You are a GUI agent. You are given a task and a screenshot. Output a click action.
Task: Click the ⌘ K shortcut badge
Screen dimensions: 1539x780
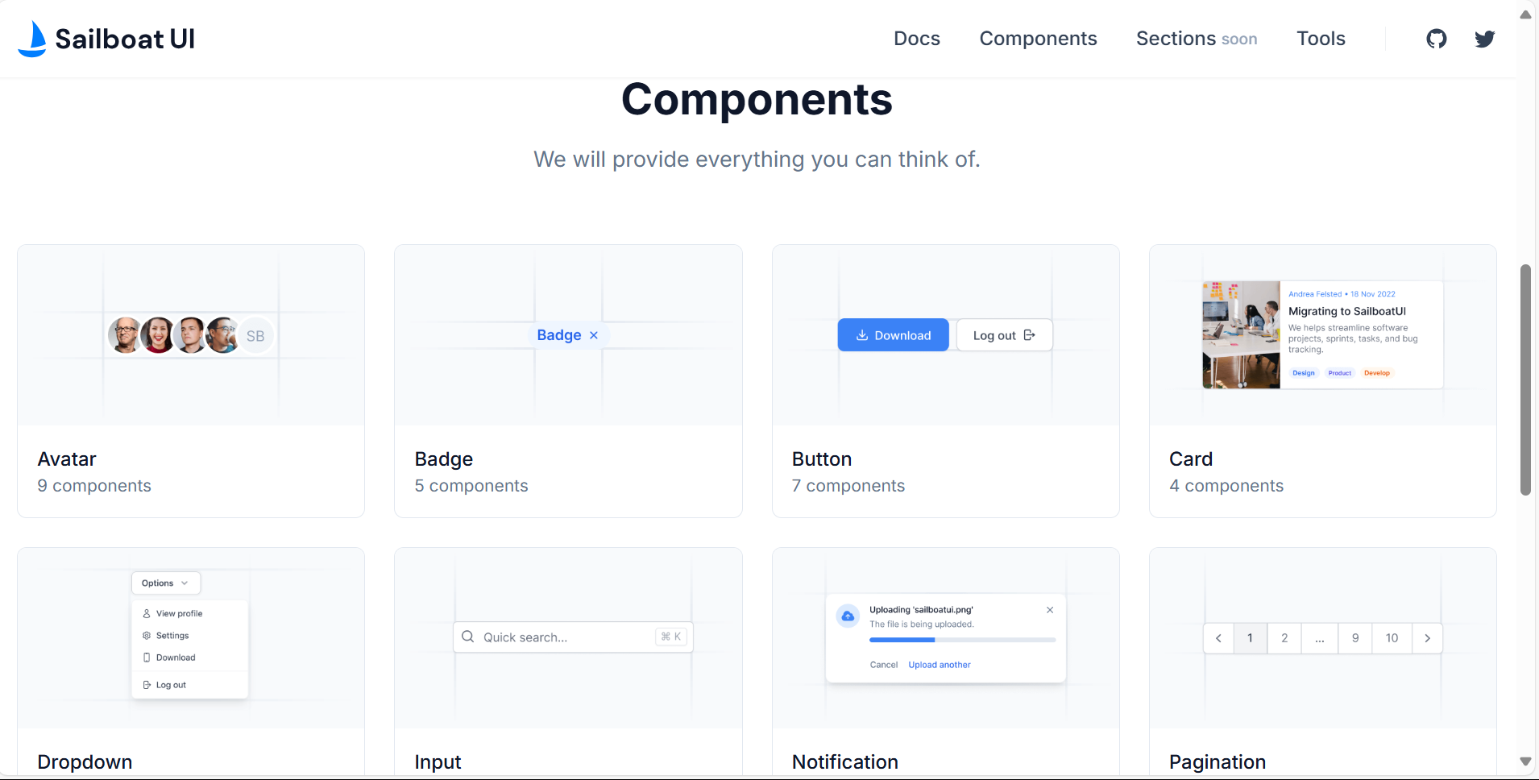click(x=671, y=637)
